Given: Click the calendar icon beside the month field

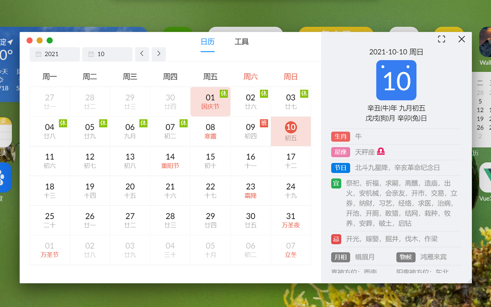Looking at the screenshot, I should [x=91, y=54].
